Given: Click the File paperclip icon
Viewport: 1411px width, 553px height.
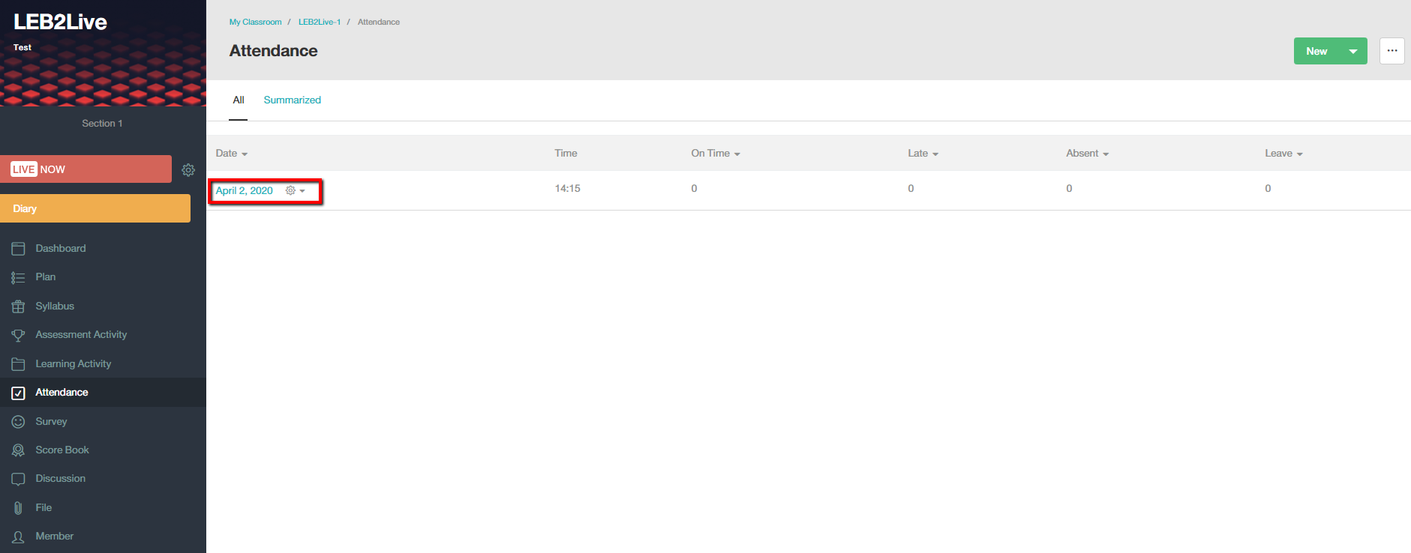Looking at the screenshot, I should 18,508.
